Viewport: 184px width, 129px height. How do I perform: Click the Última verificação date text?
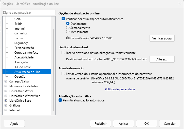click(x=89, y=38)
